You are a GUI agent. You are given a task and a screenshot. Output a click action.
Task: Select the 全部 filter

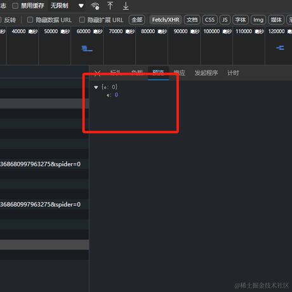[x=137, y=20]
